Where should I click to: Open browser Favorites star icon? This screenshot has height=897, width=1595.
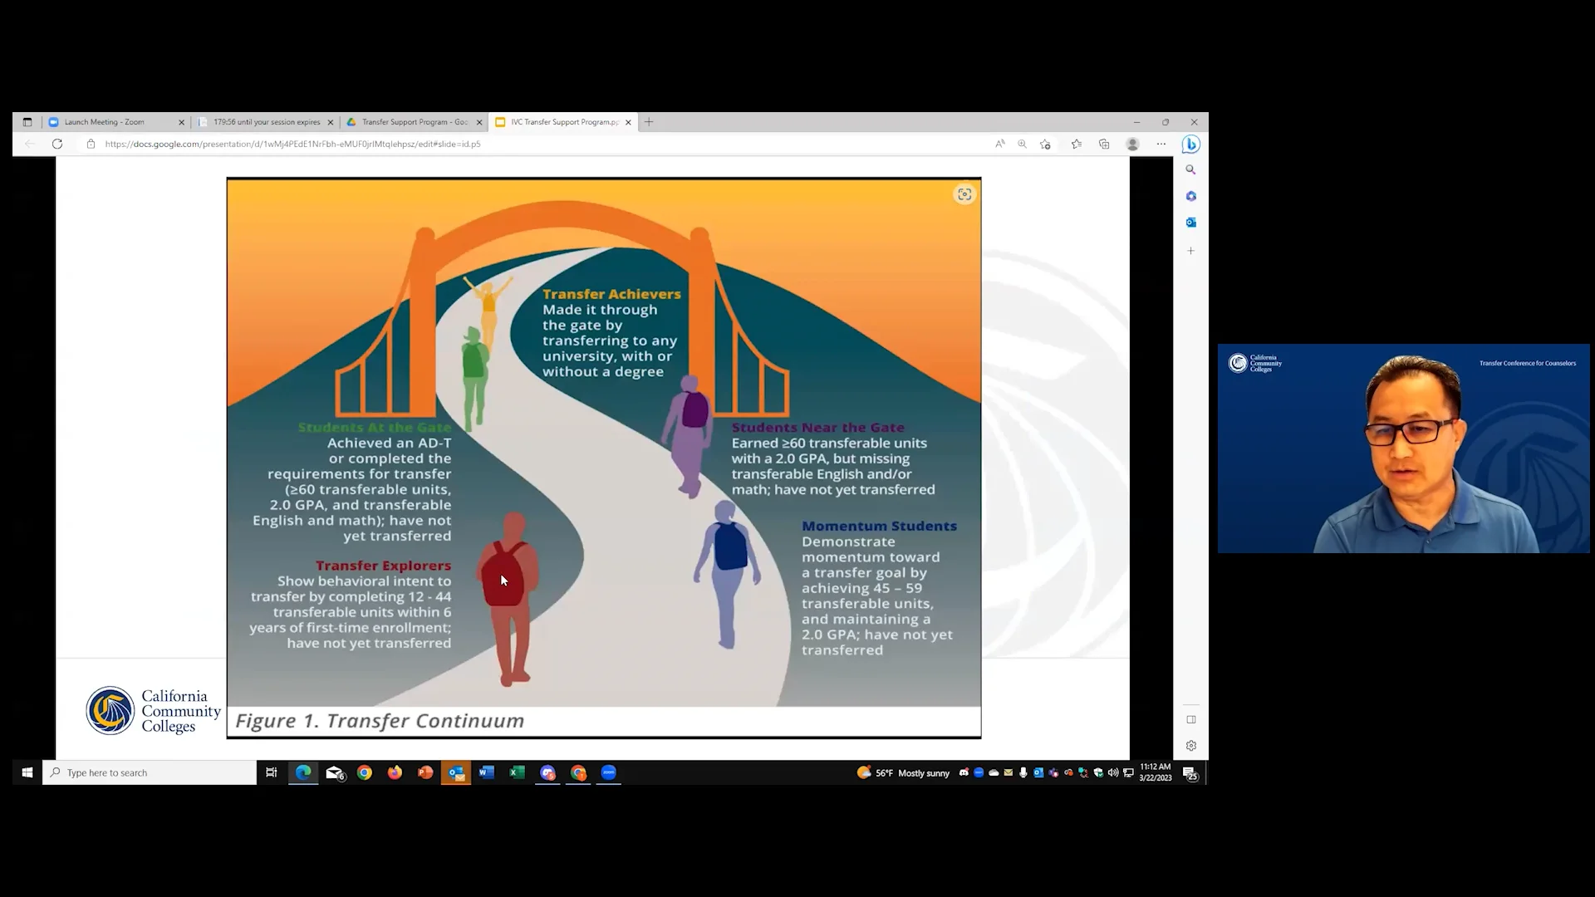[1076, 144]
